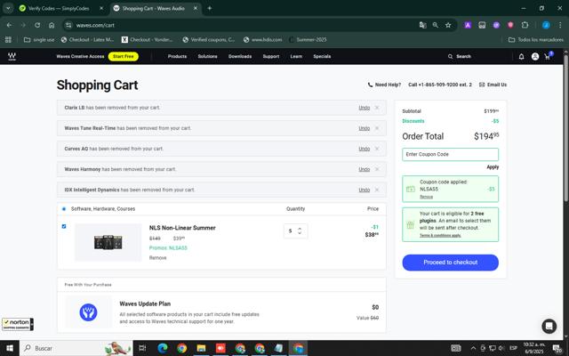
Task: Open the Specials menu
Action: coord(322,56)
